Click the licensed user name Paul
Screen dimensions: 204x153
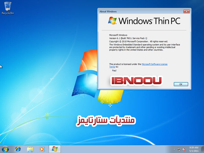(114, 71)
